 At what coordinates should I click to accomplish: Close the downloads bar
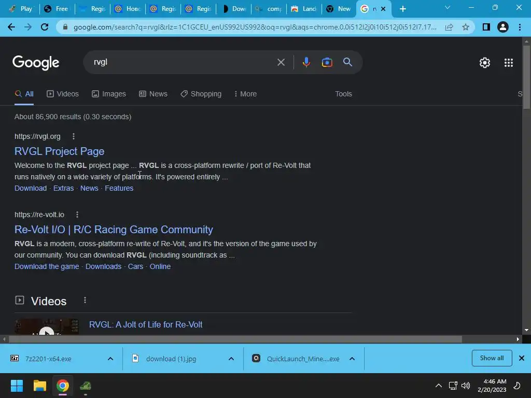[522, 358]
